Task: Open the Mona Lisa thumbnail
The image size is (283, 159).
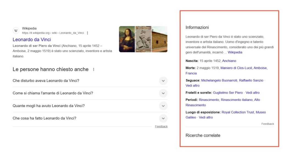Action: tap(127, 39)
